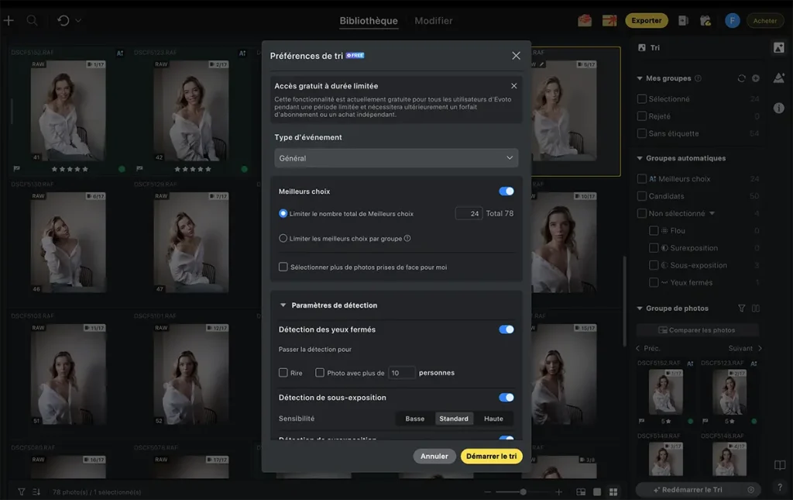Select Limiter les meilleurs choix par groupe

click(x=283, y=238)
